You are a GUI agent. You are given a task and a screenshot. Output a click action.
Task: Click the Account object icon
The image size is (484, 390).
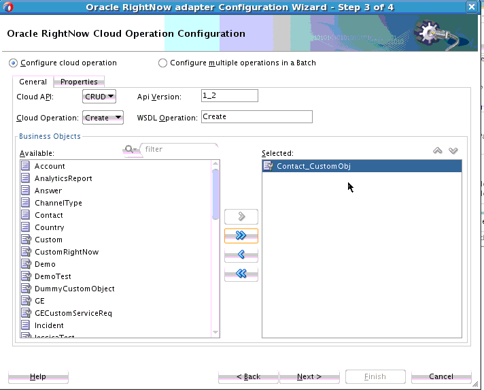tap(26, 166)
